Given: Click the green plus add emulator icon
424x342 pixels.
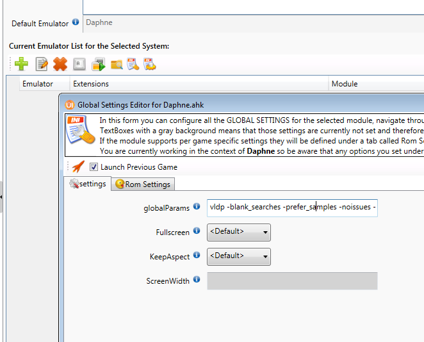Looking at the screenshot, I should [21, 64].
